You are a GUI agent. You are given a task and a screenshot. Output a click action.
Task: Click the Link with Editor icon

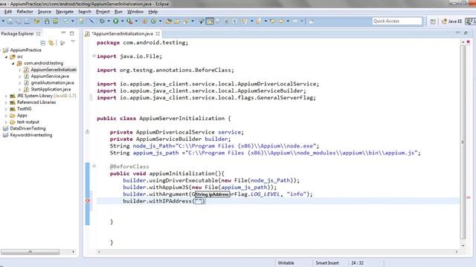(x=51, y=43)
